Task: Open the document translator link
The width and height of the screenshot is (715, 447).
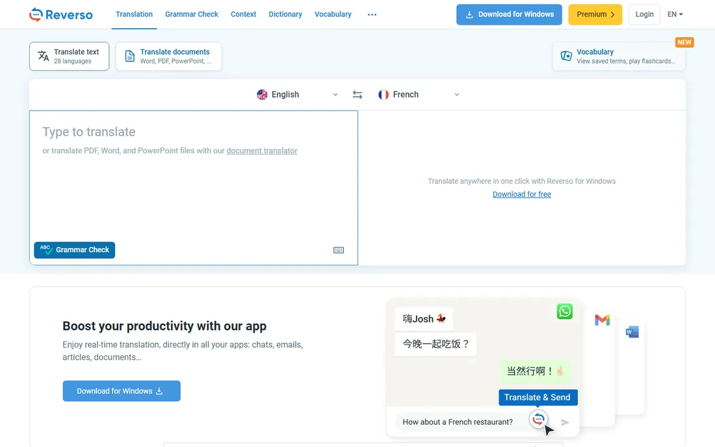Action: 262,151
